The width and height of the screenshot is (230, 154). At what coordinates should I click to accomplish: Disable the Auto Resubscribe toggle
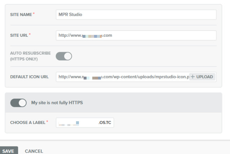point(64,56)
